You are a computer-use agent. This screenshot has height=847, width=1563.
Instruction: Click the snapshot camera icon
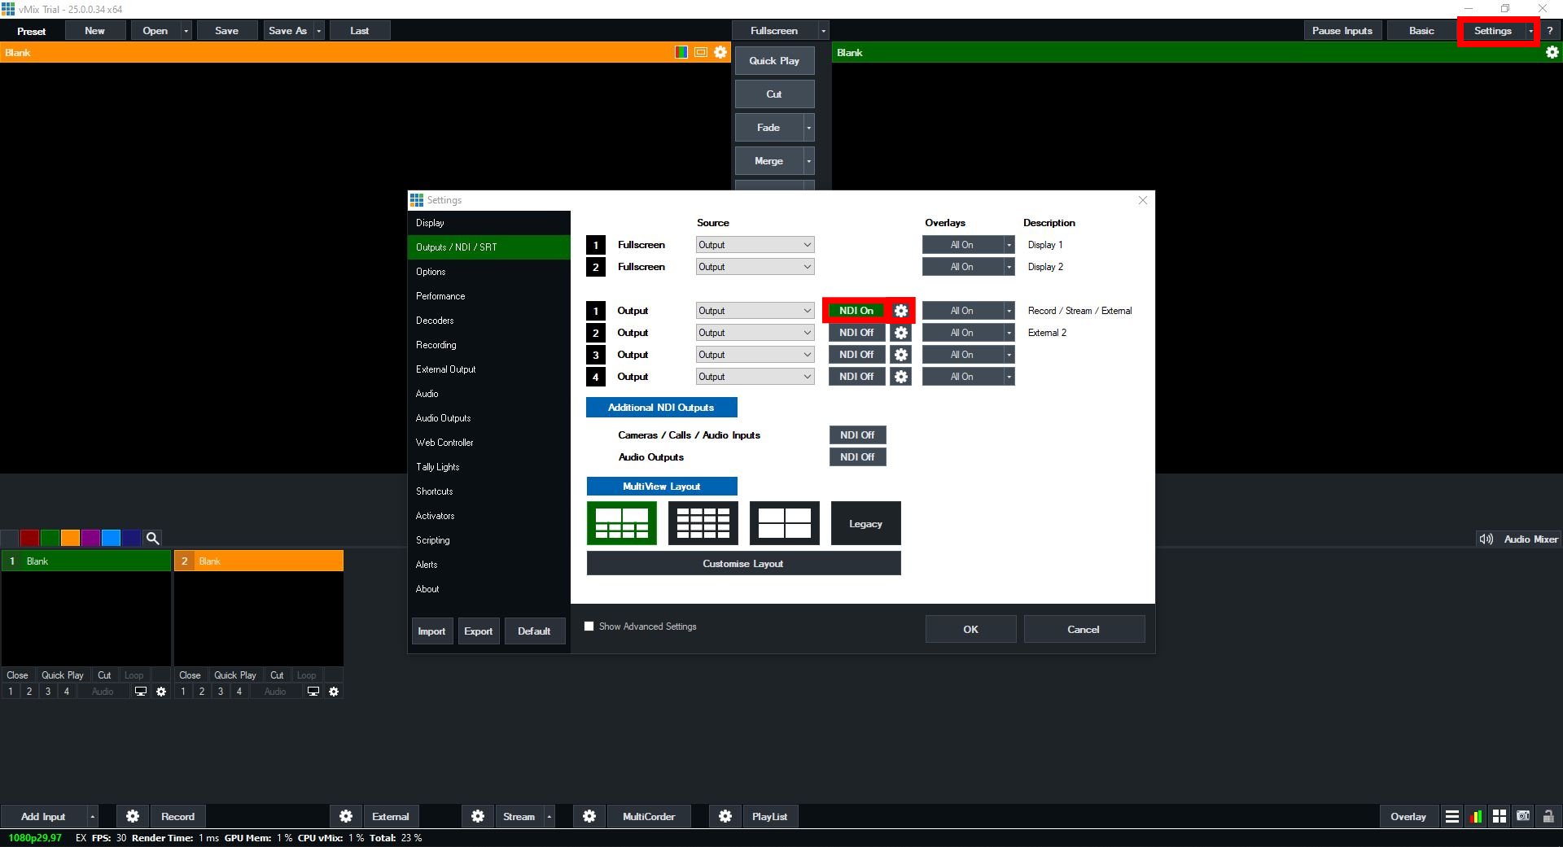coord(1523,816)
